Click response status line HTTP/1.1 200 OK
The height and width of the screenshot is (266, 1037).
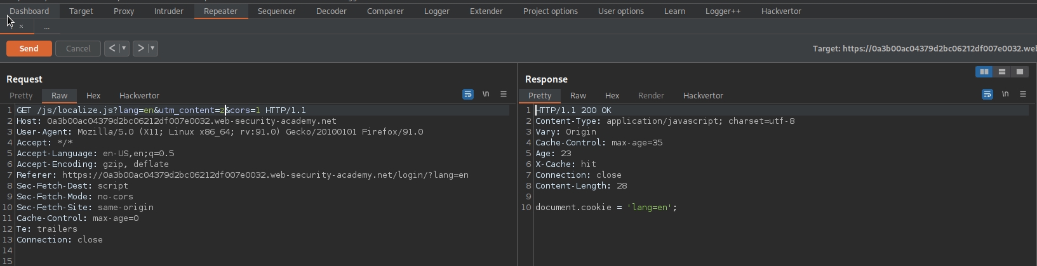click(x=573, y=110)
